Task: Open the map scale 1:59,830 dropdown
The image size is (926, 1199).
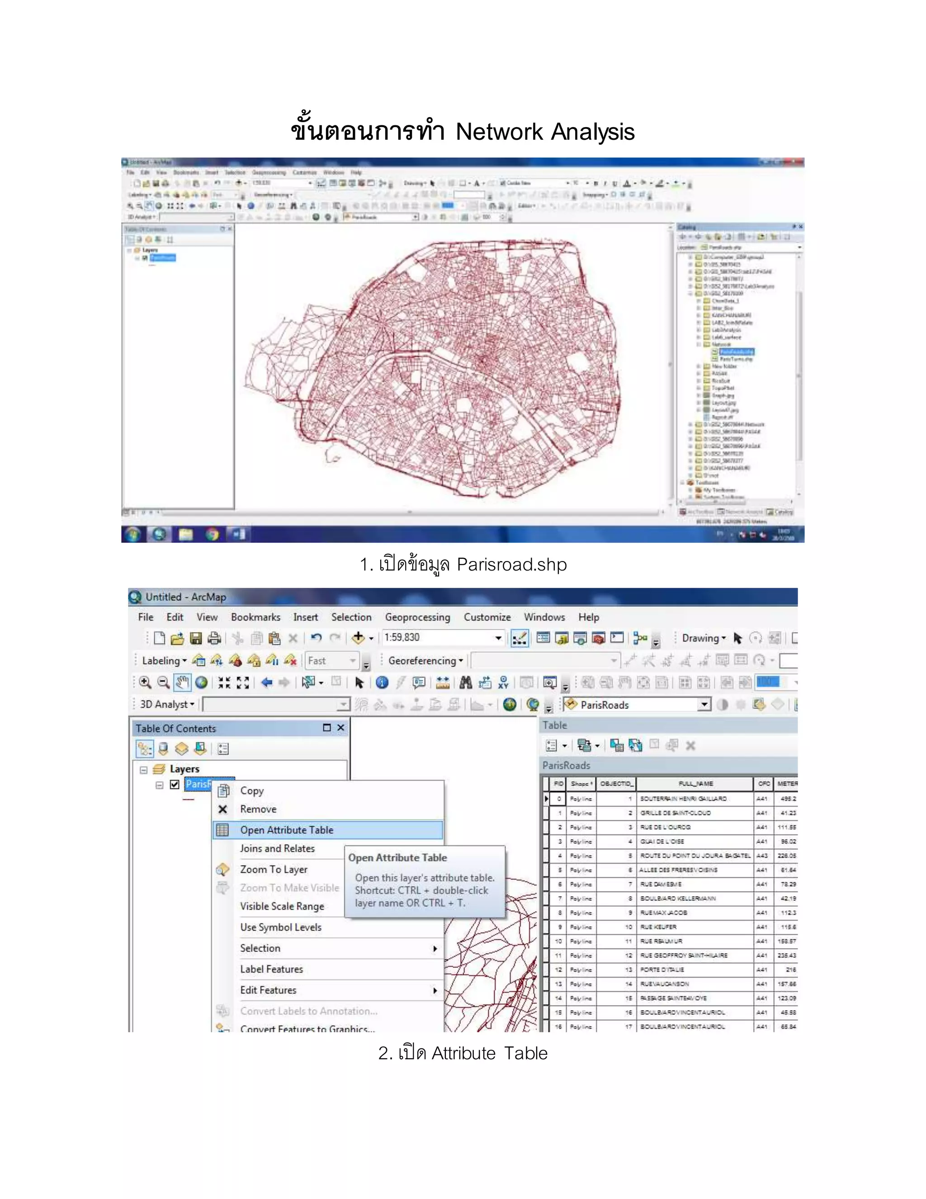Action: [498, 638]
